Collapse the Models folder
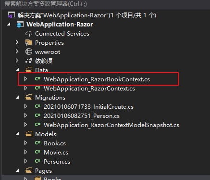The image size is (210, 180). click(x=17, y=134)
